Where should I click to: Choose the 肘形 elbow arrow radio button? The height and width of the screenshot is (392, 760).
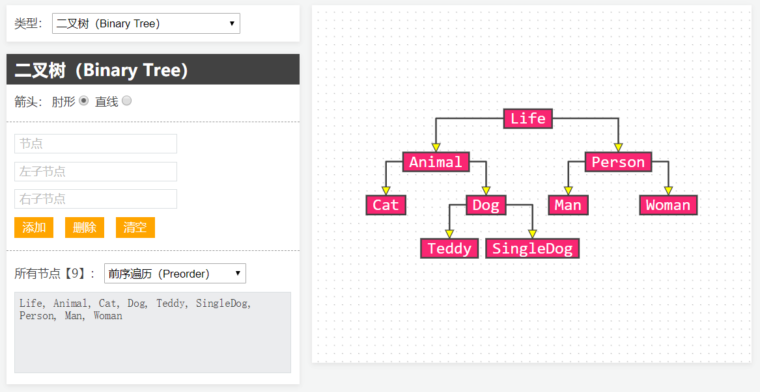point(84,101)
